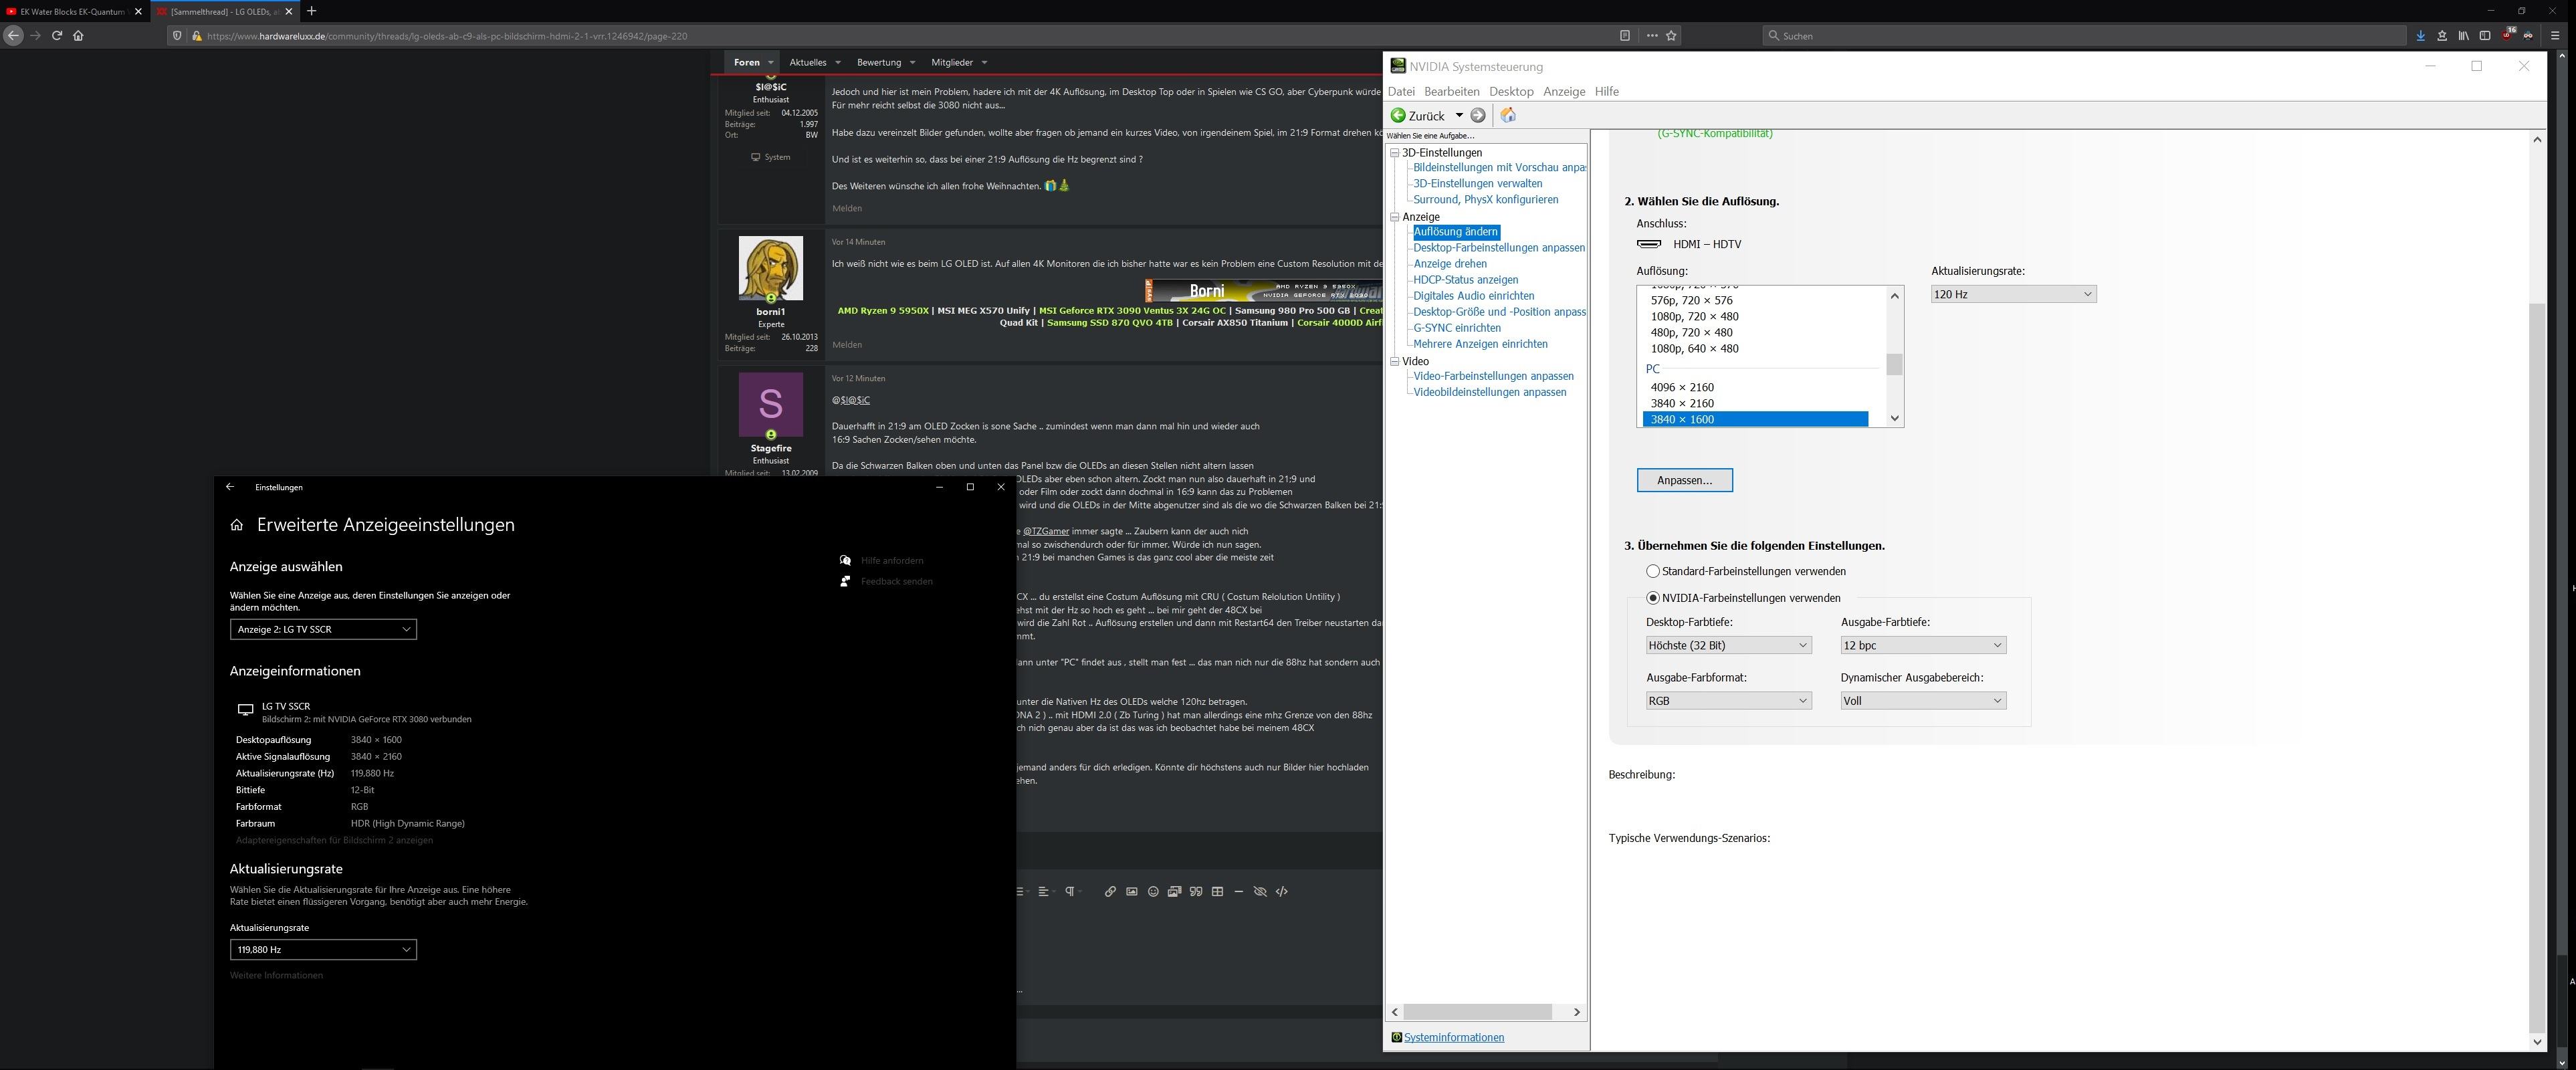The image size is (2576, 1070).
Task: Select NVIDIA-Farbeinstellungen verwenden radio button
Action: [1652, 598]
